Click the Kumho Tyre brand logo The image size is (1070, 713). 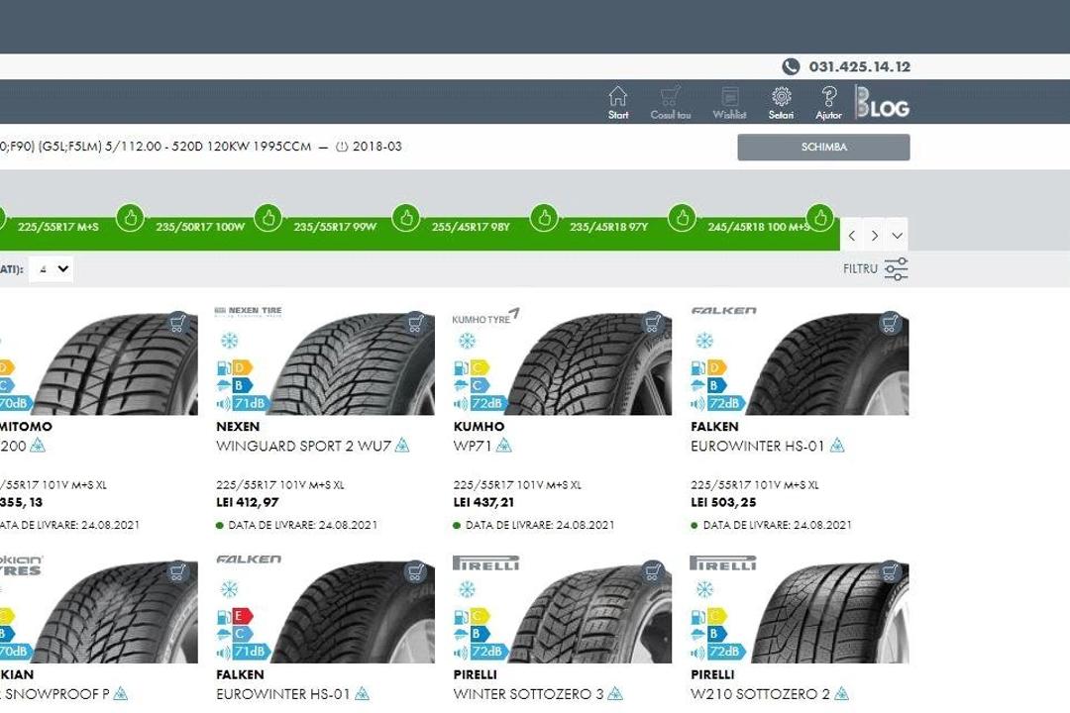click(485, 317)
